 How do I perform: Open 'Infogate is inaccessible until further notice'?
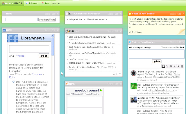coord(88,19)
